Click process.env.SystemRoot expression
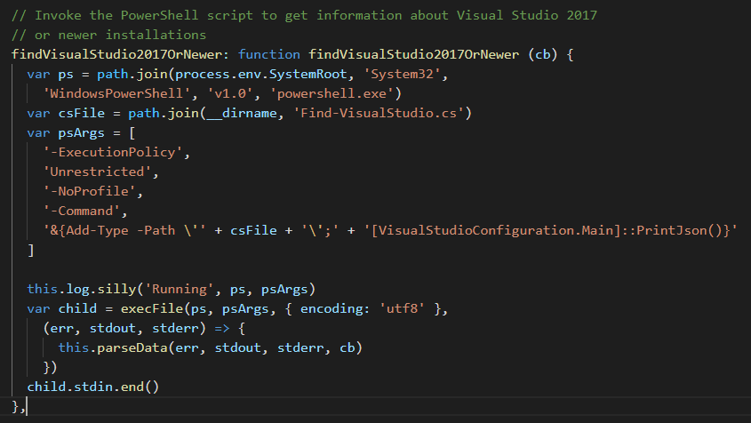 pyautogui.click(x=261, y=75)
